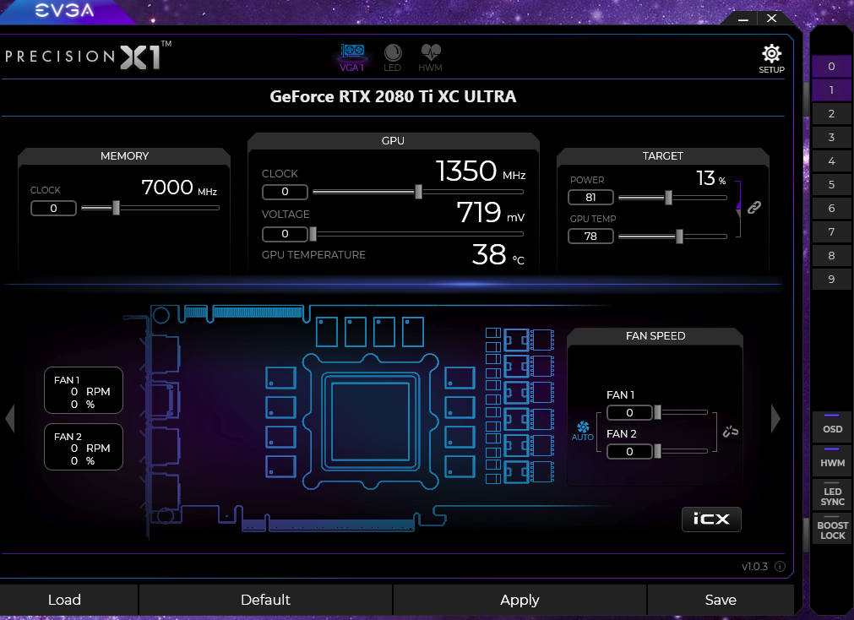Click the Apply button
Viewport: 854px width, 620px height.
(519, 600)
